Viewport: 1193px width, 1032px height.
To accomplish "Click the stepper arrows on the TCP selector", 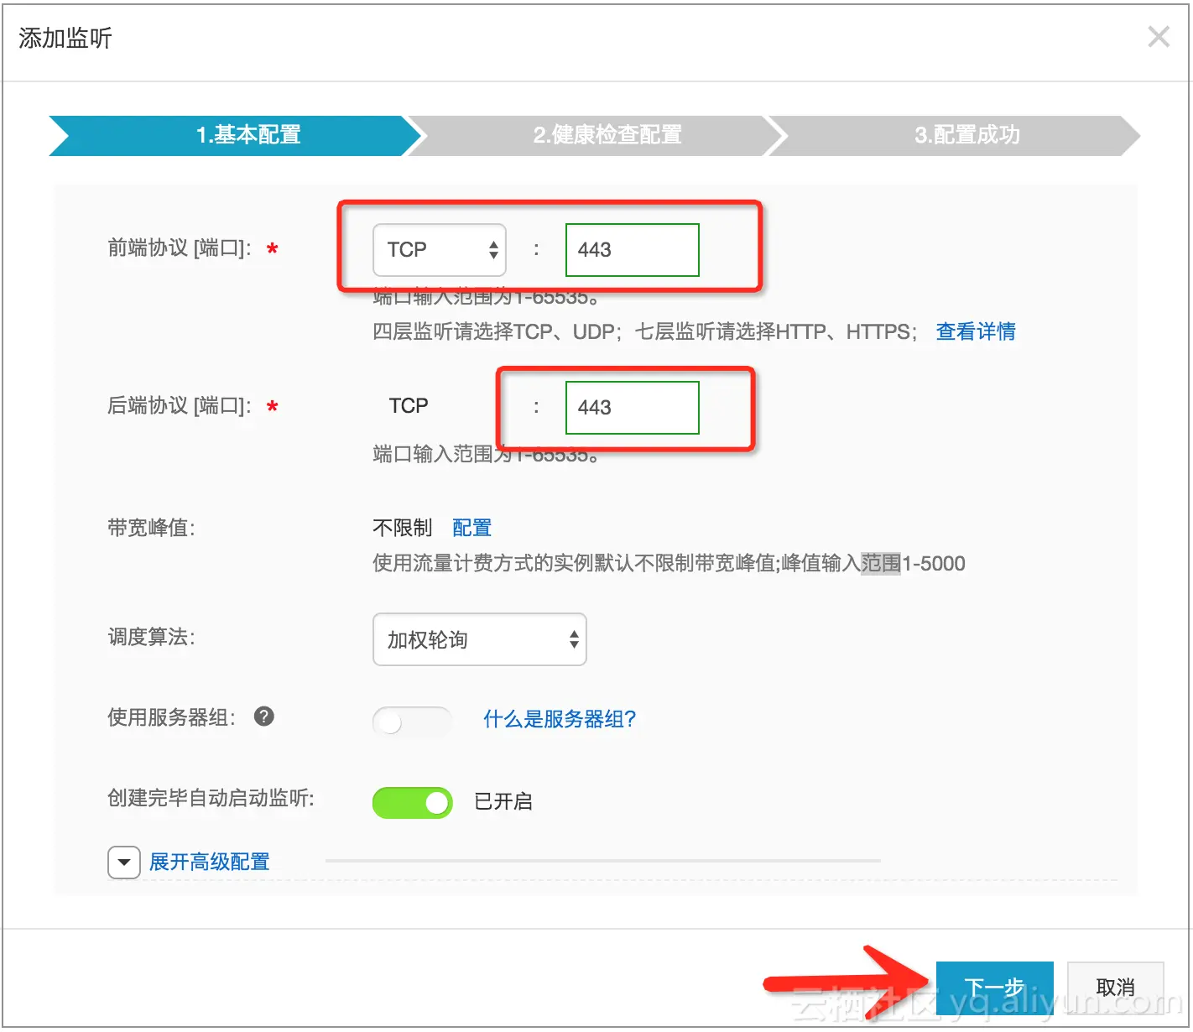I will (x=493, y=249).
